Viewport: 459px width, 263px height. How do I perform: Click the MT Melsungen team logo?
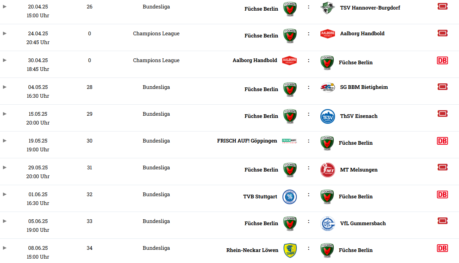pyautogui.click(x=327, y=170)
